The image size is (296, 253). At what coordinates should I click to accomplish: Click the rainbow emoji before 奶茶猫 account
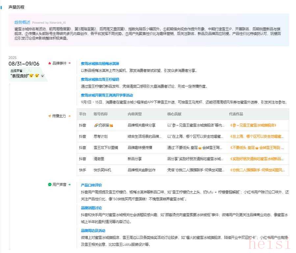(x=96, y=125)
